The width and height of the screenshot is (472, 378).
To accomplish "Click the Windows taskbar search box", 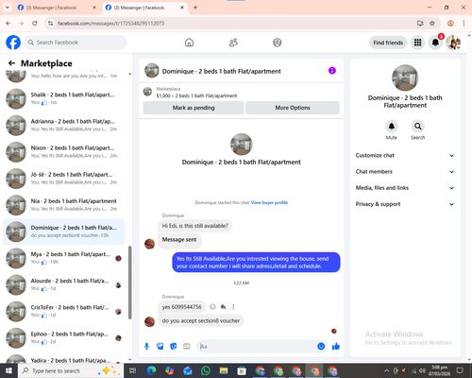I will [71, 370].
